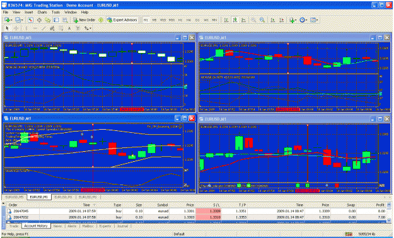The height and width of the screenshot is (238, 394).
Task: Open the Templates dropdown
Action: 313,20
